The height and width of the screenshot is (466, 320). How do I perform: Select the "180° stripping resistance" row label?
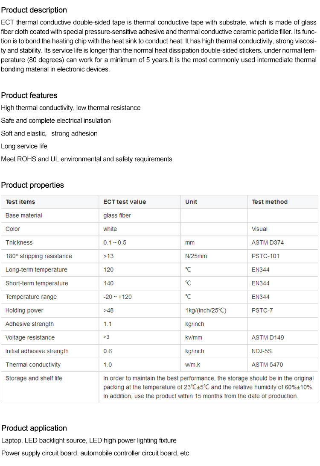[x=39, y=256]
